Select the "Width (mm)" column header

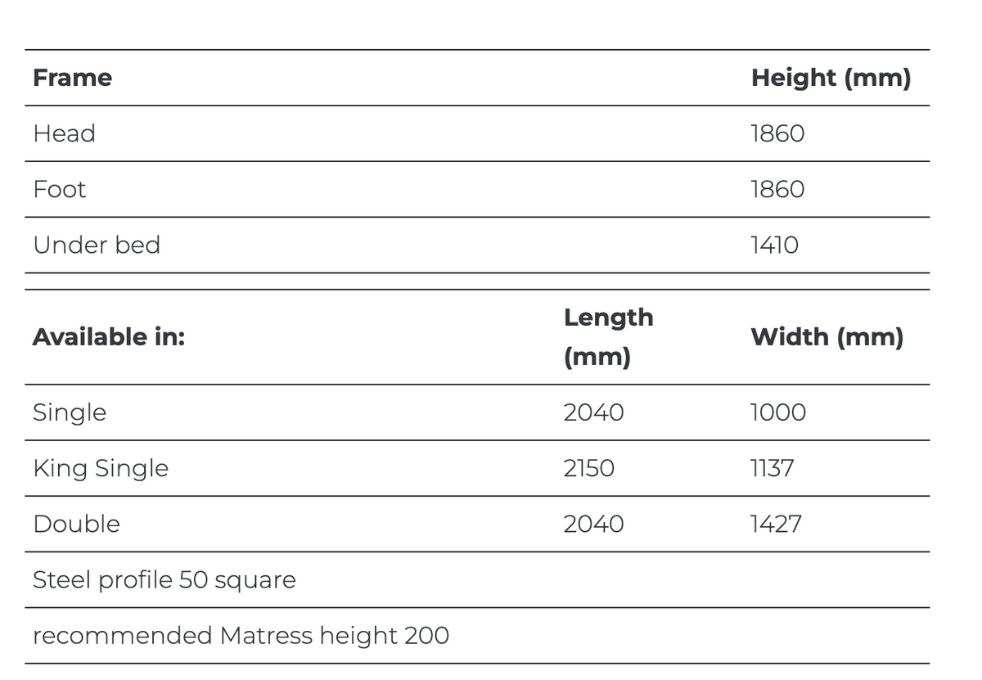(827, 336)
